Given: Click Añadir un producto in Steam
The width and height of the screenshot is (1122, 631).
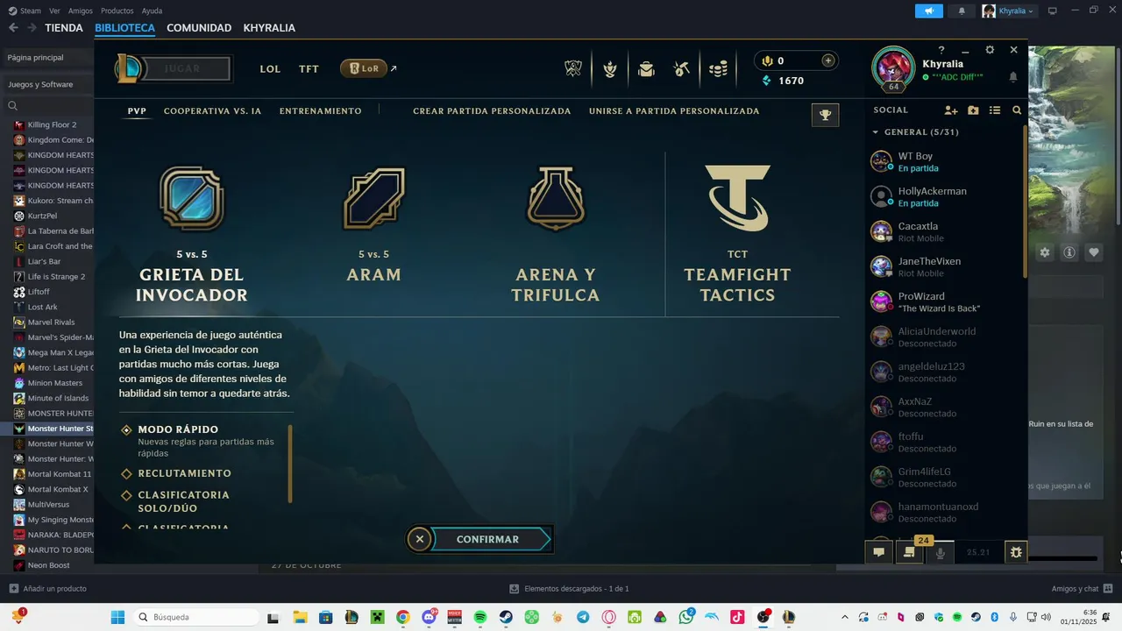Looking at the screenshot, I should click(47, 588).
